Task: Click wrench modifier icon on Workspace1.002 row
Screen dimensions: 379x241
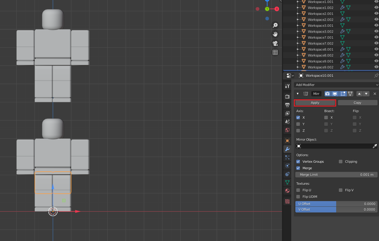Action: pos(342,8)
